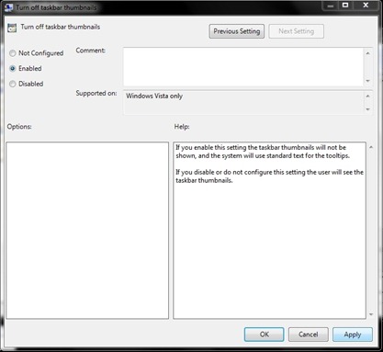Click Supported on scroll down arrow
Image resolution: width=383 pixels, height=352 pixels.
click(368, 109)
